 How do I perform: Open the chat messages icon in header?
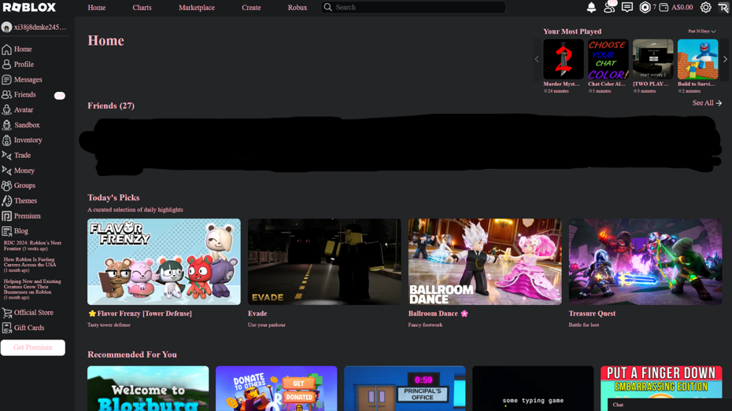[x=627, y=7]
